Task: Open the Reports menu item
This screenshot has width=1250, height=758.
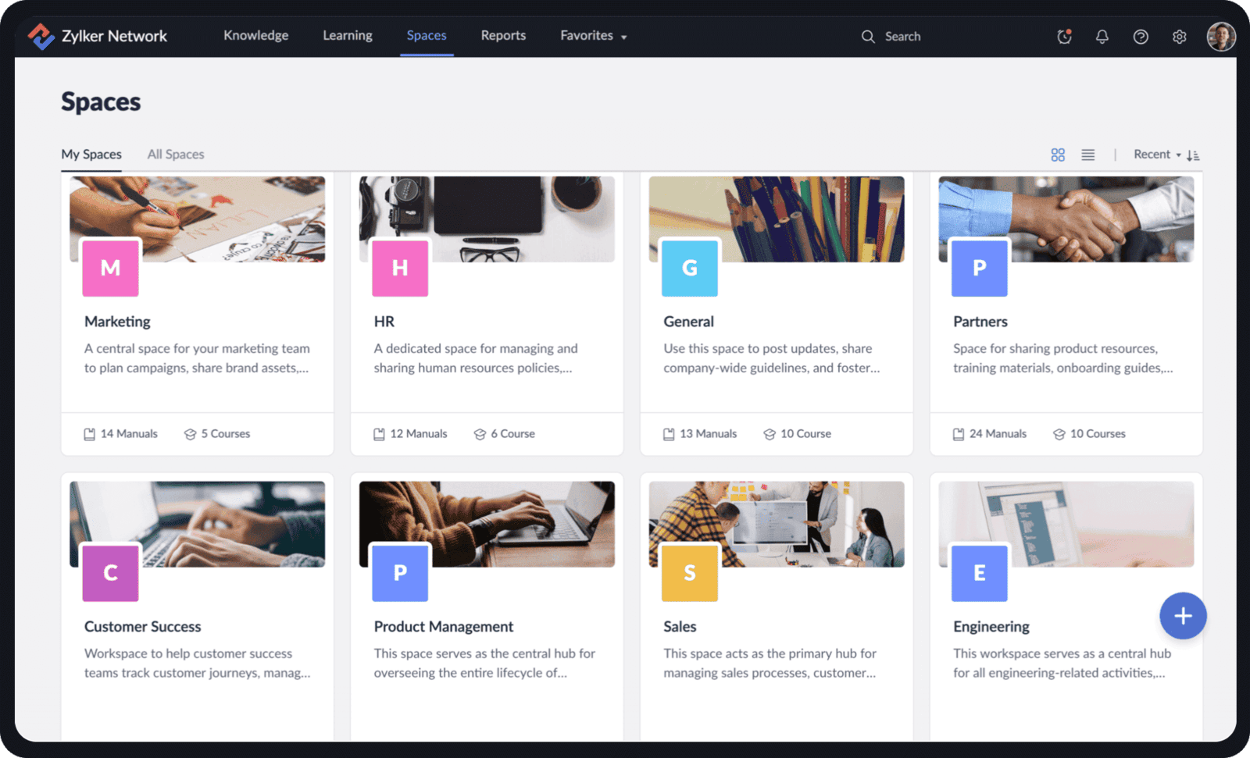Action: (x=503, y=35)
